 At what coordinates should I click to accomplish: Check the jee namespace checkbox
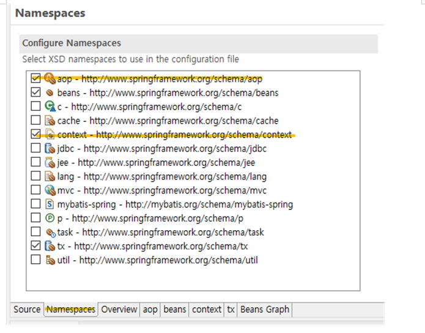(x=36, y=162)
